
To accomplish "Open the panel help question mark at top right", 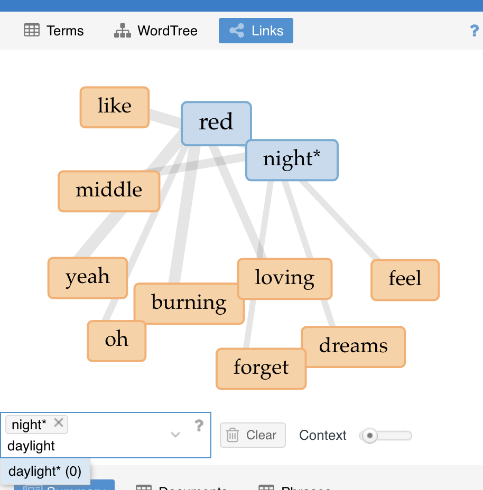I will click(x=474, y=31).
